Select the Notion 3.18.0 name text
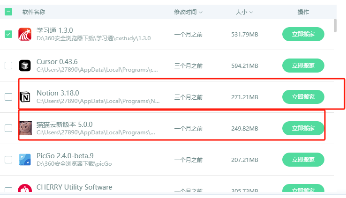Screen dimensions: 346x198 point(58,93)
